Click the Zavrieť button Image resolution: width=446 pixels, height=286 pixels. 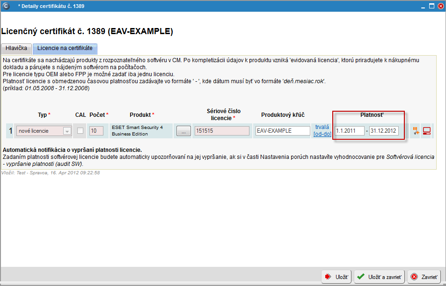click(x=424, y=277)
